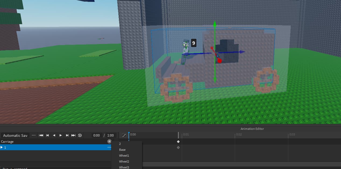Play the animation in reverse
This screenshot has height=169, width=341.
pos(54,135)
